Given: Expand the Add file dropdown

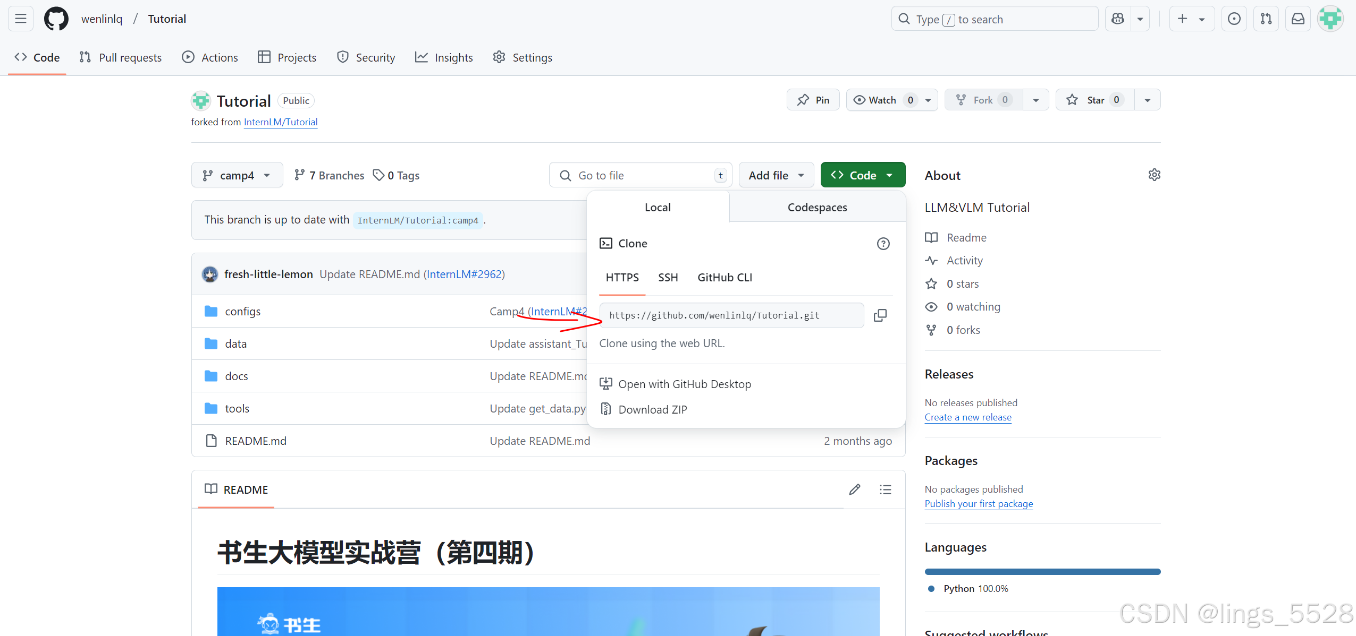Looking at the screenshot, I should click(x=776, y=175).
